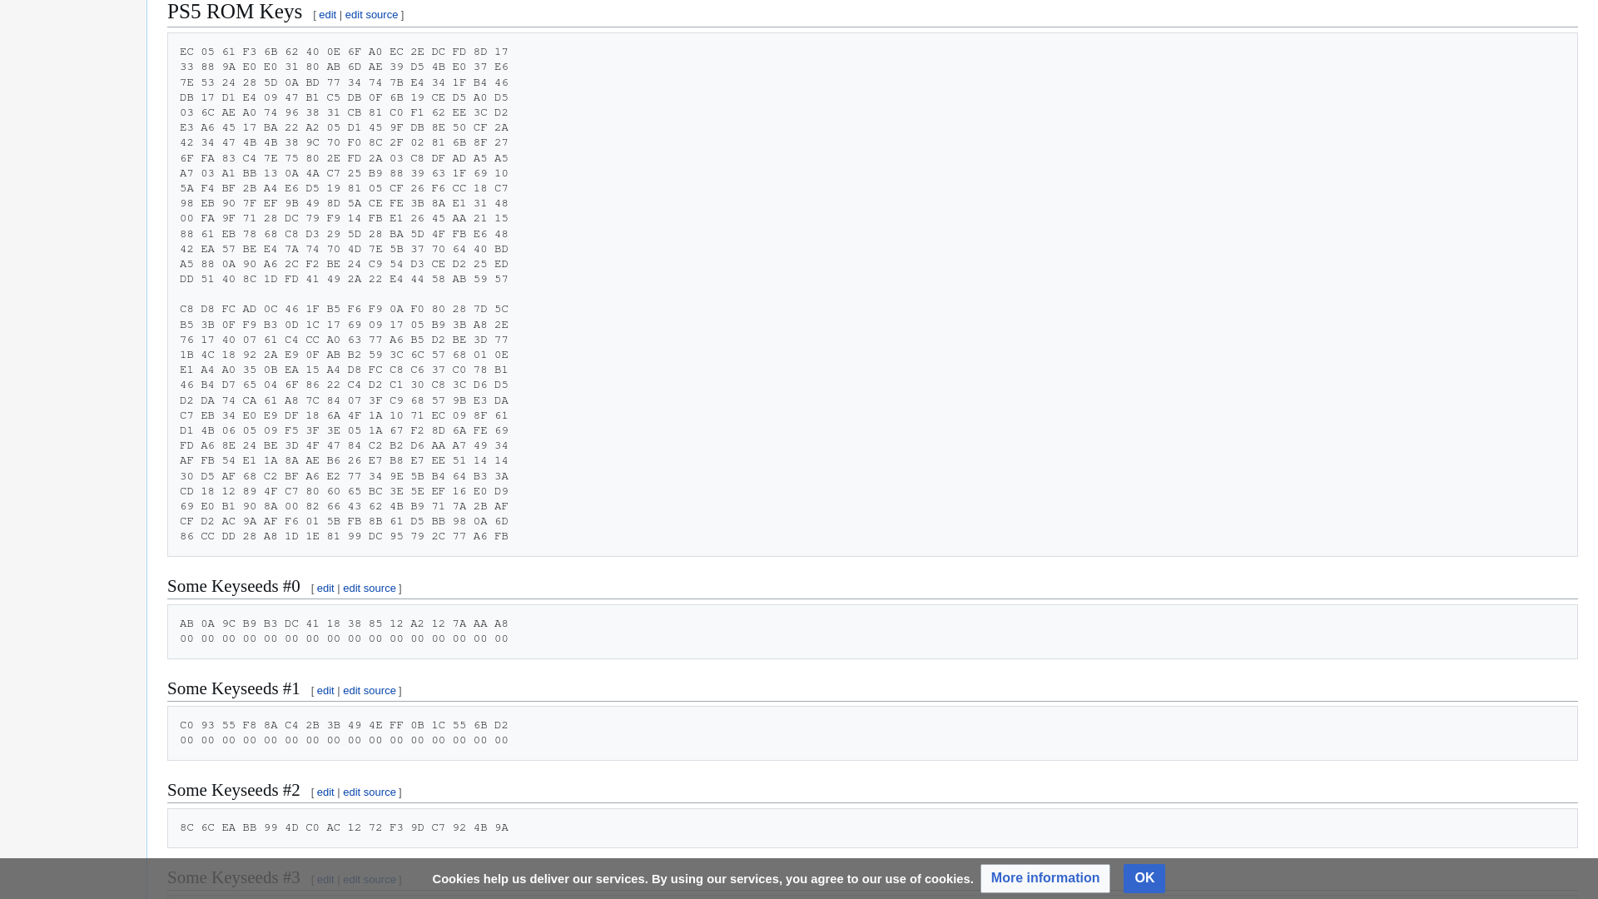Open edit source for PS5 ROM Keys
The height and width of the screenshot is (899, 1598).
371,15
